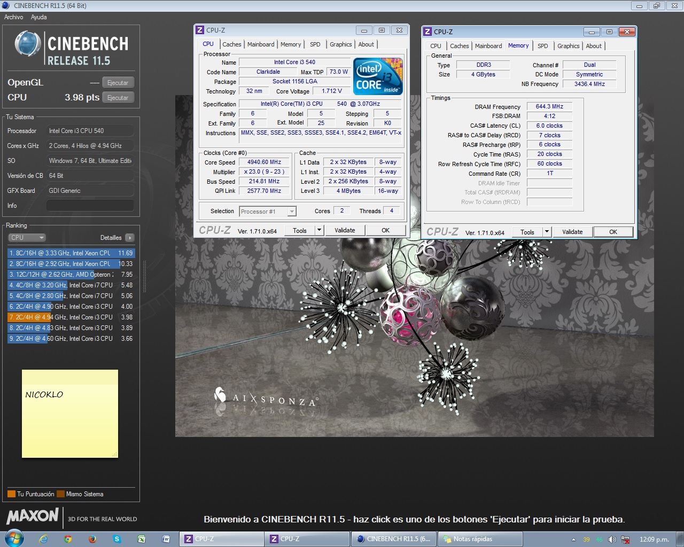The width and height of the screenshot is (684, 547).
Task: Minimize the right CPU-Z window
Action: tap(592, 32)
